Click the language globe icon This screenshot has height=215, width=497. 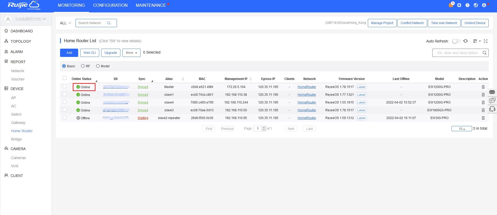tap(476, 5)
